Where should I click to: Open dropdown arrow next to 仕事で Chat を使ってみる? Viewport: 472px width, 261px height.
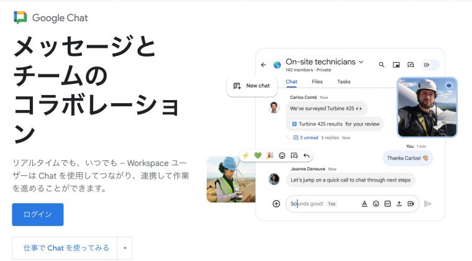coord(125,248)
